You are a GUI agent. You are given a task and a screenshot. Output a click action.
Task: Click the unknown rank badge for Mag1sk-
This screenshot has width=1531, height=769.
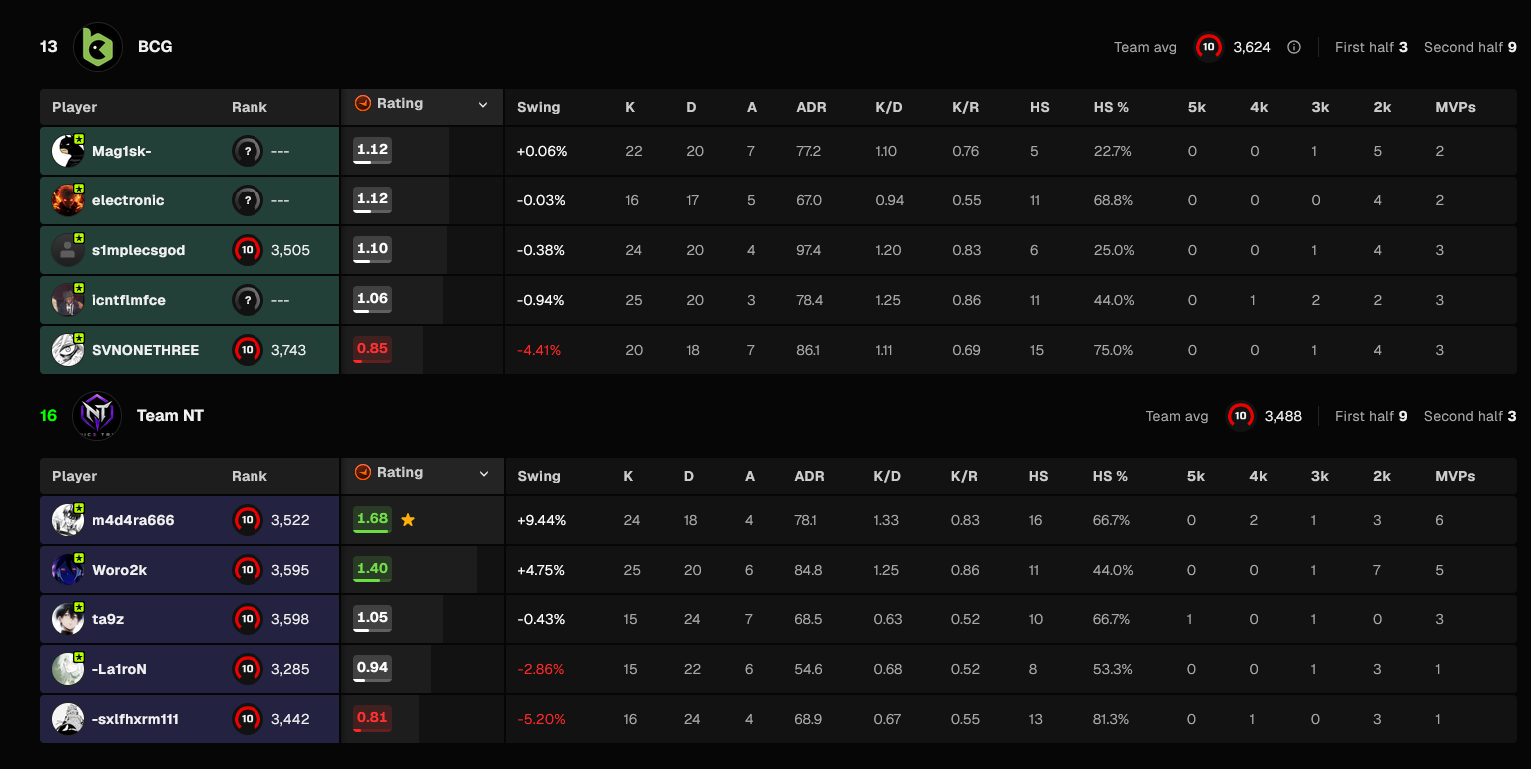[248, 151]
